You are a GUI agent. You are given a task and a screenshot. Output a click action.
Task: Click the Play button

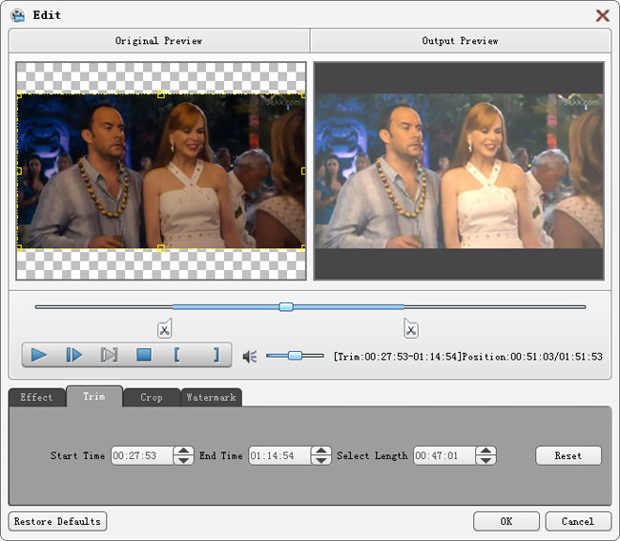point(39,355)
